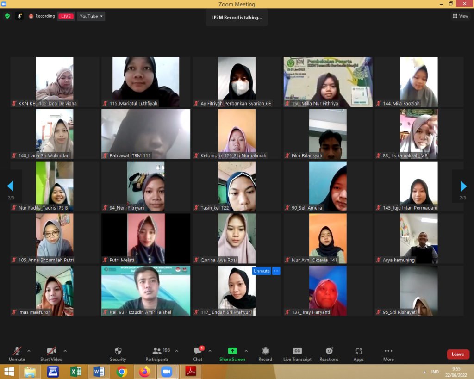Screen dimensions: 474x379
Task: Click the green encryption shield icon
Action: click(7, 16)
